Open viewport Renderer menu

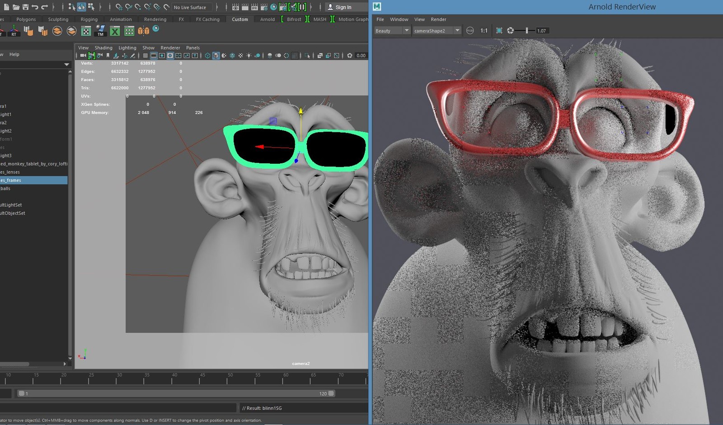(170, 48)
